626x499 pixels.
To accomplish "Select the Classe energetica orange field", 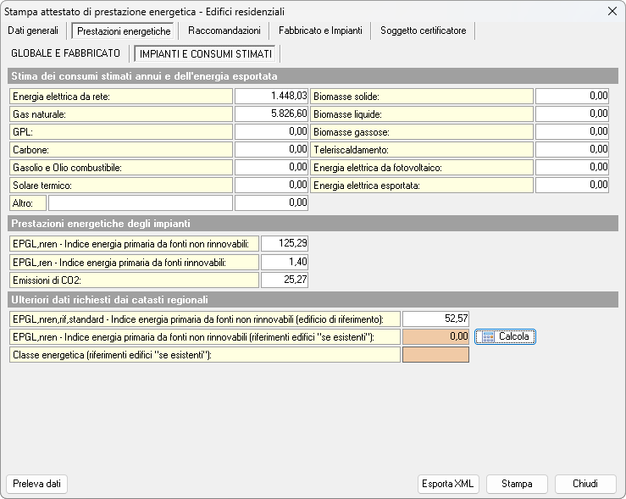I will click(x=435, y=355).
